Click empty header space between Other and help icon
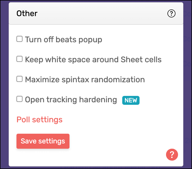This screenshot has width=192, height=169. tap(100, 13)
